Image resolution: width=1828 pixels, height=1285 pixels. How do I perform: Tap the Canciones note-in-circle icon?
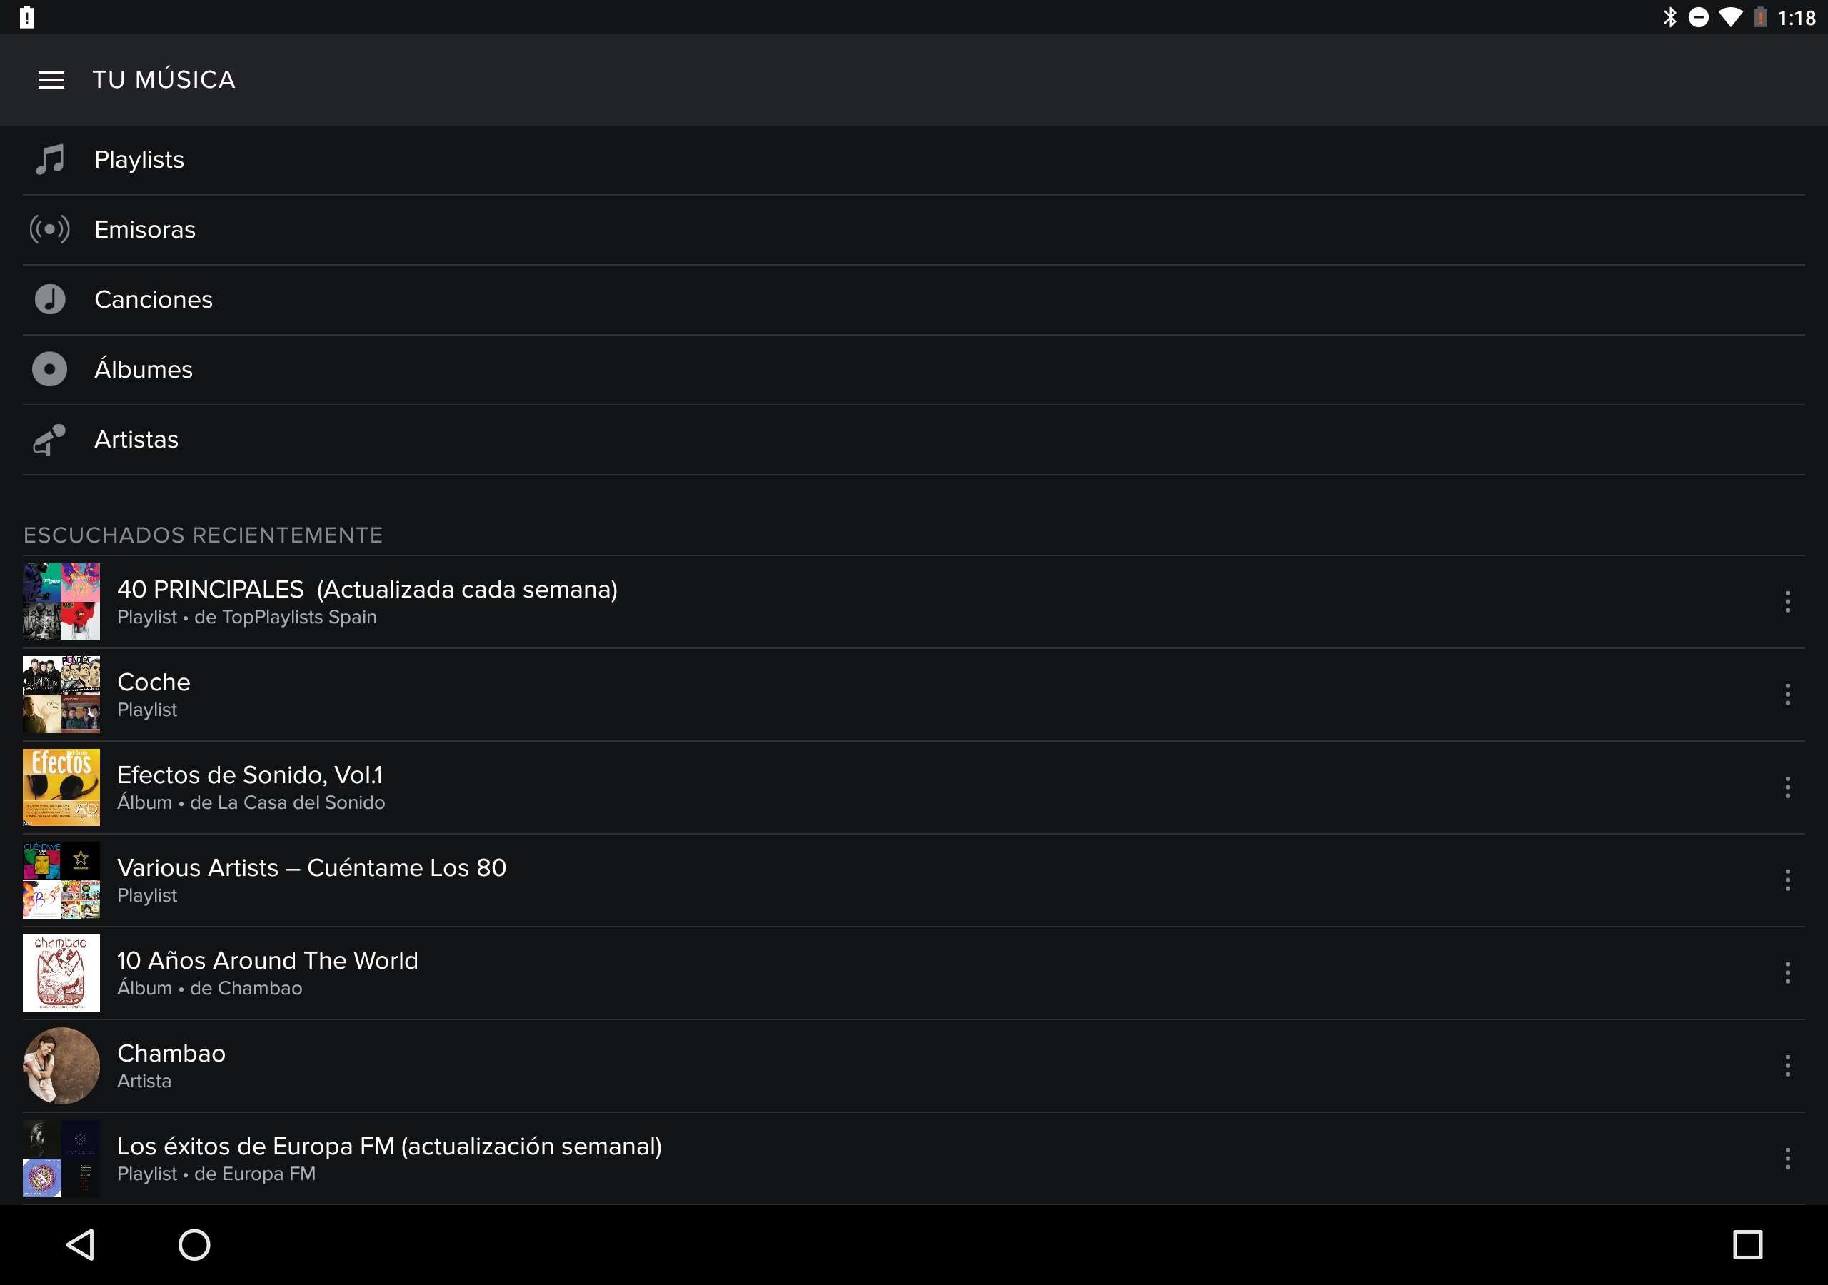click(49, 299)
